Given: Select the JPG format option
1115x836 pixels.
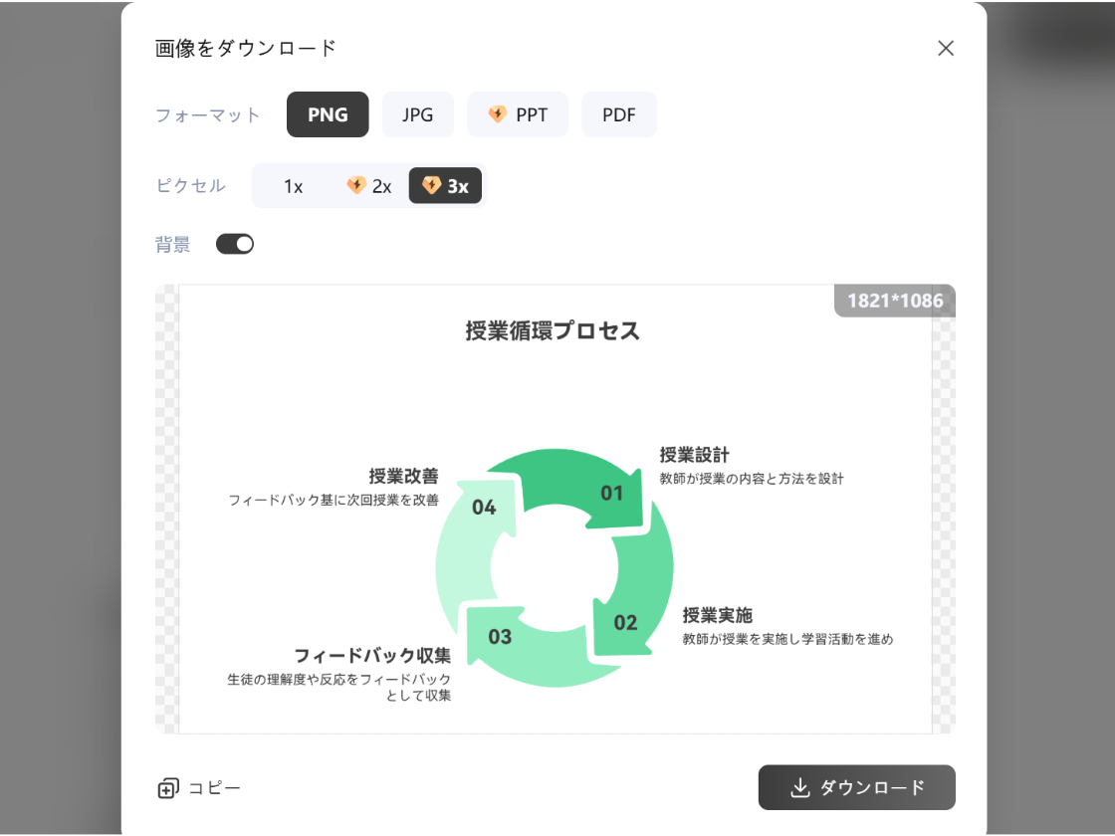Looking at the screenshot, I should click(418, 114).
